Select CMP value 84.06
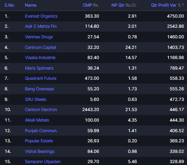 (93, 151)
